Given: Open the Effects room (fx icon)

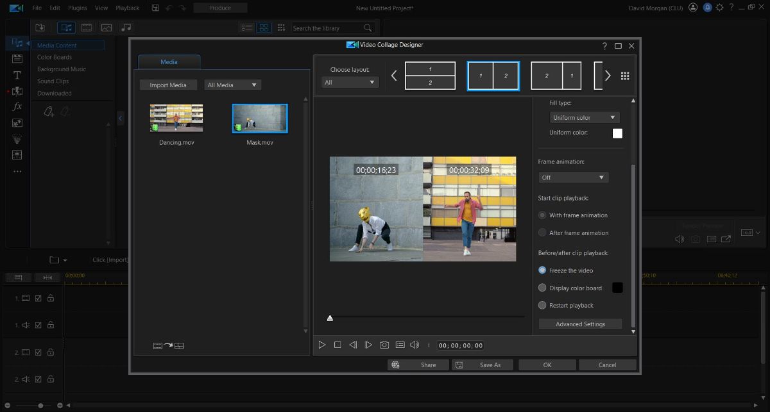Looking at the screenshot, I should click(16, 107).
